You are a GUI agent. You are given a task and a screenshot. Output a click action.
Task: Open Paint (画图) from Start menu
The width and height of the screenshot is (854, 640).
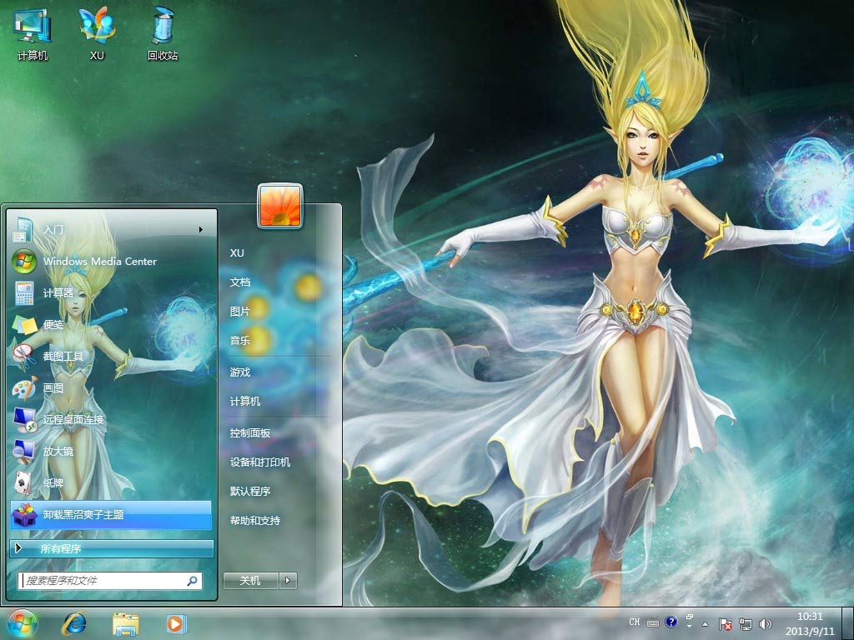(53, 387)
